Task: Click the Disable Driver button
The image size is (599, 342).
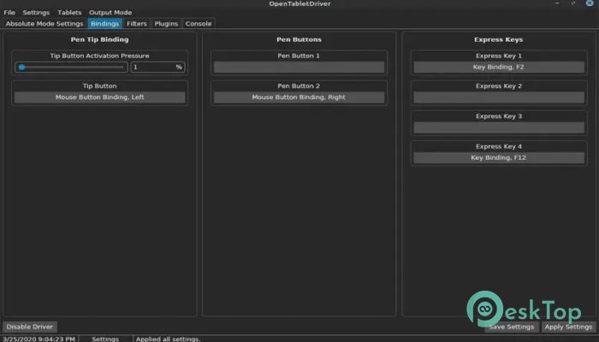Action: click(30, 327)
